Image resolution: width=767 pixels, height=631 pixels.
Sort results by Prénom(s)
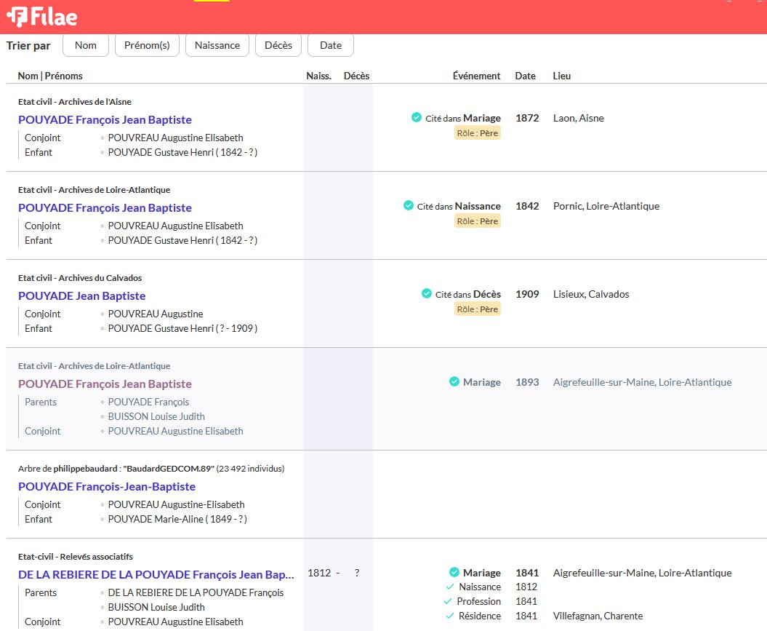(x=147, y=45)
